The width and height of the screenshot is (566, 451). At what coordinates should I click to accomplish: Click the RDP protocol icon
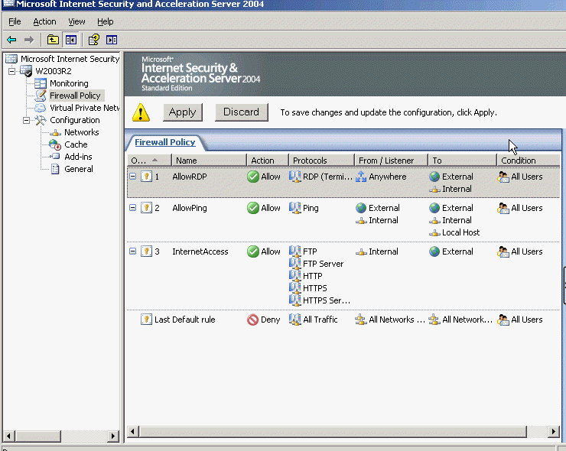click(295, 177)
